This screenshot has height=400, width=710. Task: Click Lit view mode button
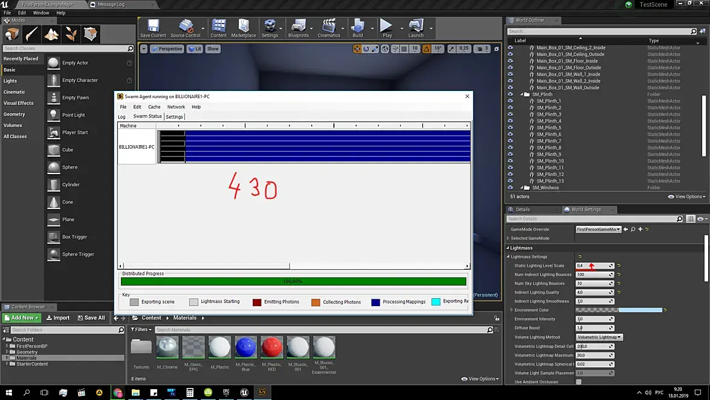pos(195,49)
